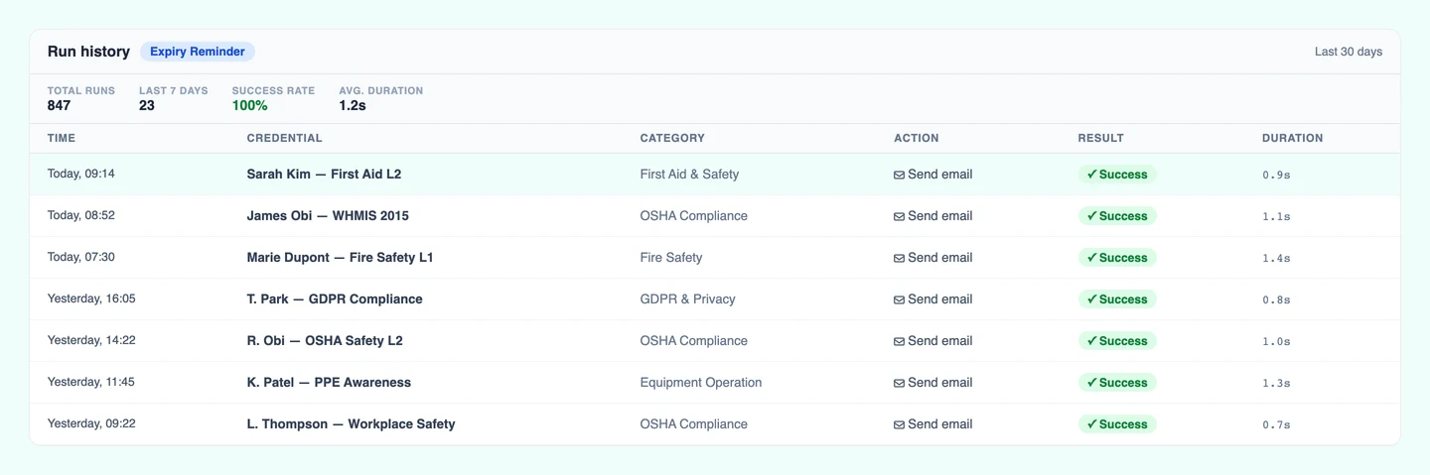Click the Yesterday, 11:45 timestamp
This screenshot has width=1430, height=475.
click(91, 382)
